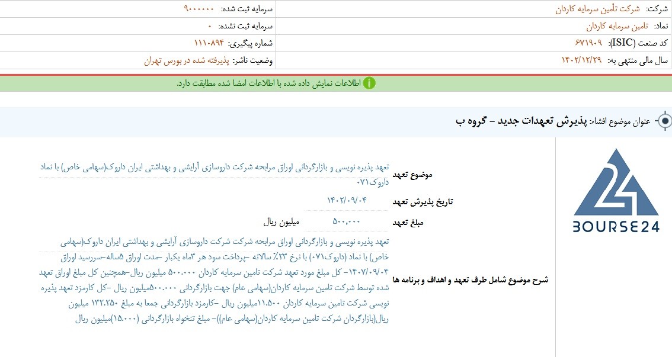This screenshot has width=672, height=357.
Task: Click the 'شرح موضوع شامل طرف تعهد' label
Action: 470,280
